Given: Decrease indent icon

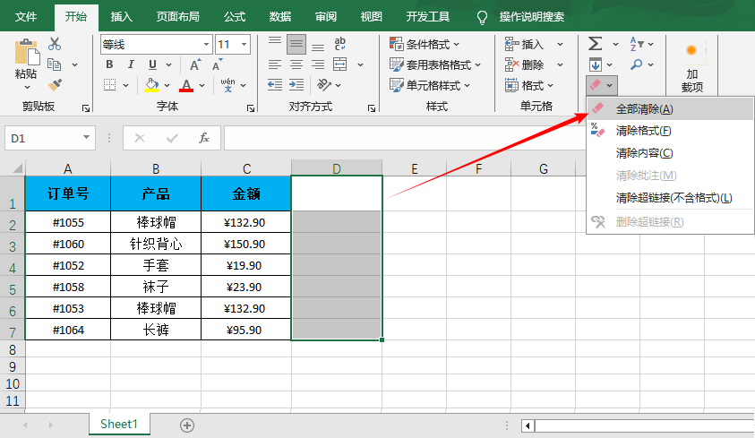Looking at the screenshot, I should (275, 85).
